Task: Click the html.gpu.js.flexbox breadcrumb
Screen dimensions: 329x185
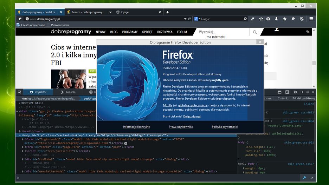Action: [x=49, y=98]
